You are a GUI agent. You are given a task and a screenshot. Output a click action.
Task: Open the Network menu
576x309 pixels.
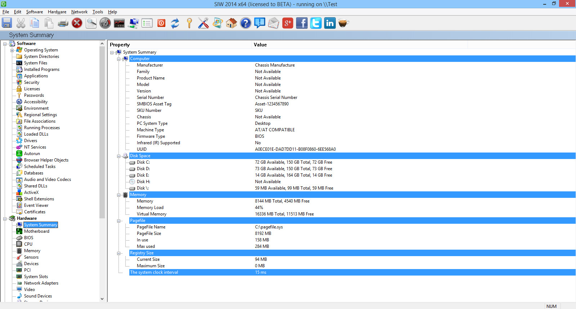(79, 12)
